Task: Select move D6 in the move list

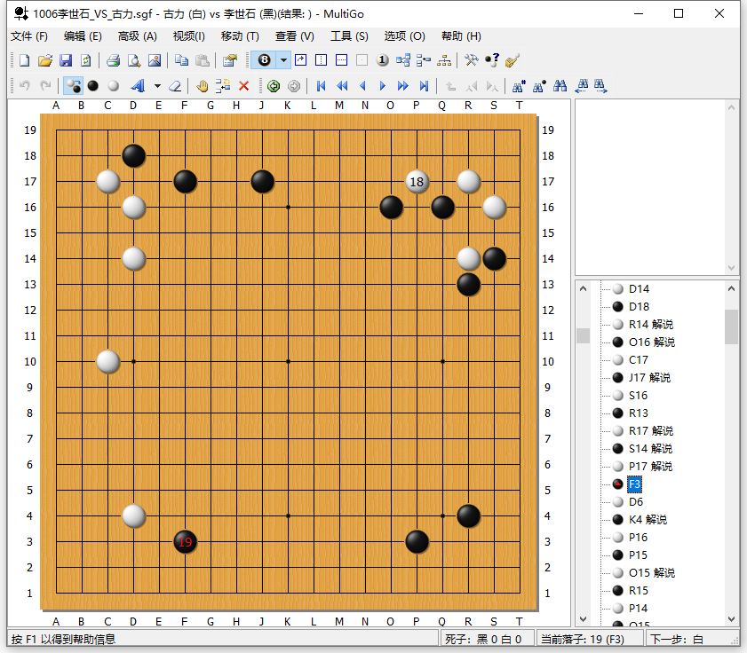Action: pyautogui.click(x=636, y=502)
